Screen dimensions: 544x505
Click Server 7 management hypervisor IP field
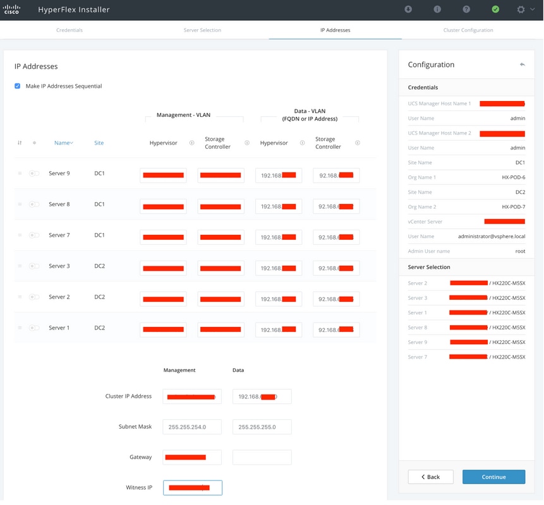(163, 237)
